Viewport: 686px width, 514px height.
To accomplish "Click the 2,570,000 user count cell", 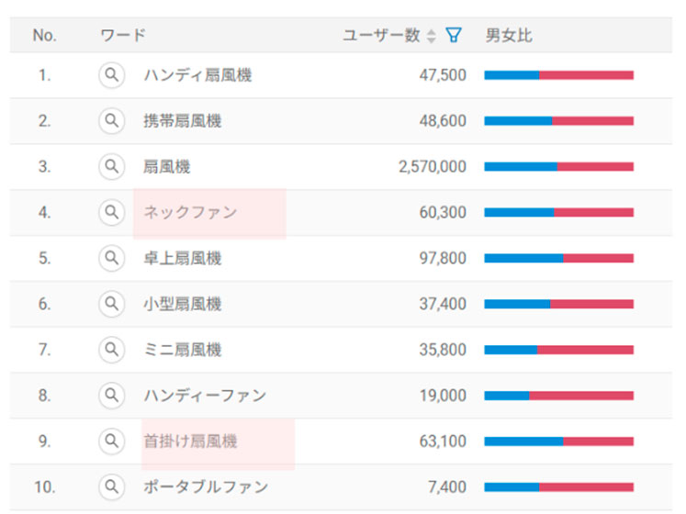I will click(x=433, y=166).
